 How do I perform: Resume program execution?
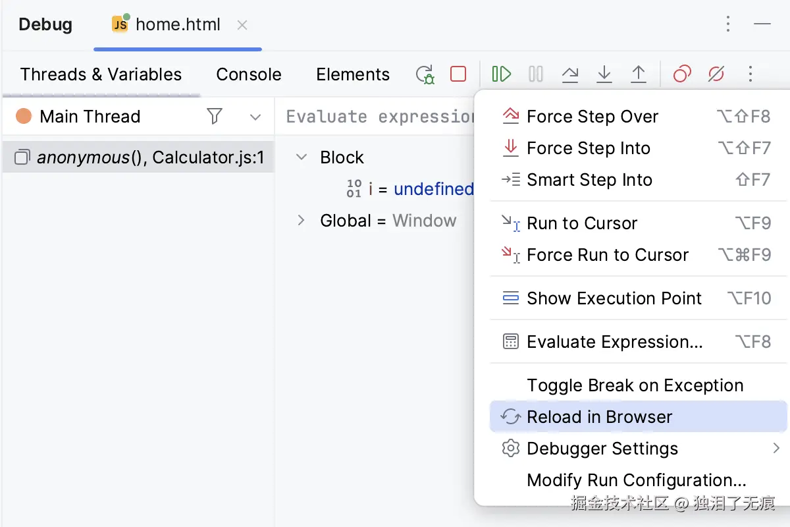coord(502,74)
